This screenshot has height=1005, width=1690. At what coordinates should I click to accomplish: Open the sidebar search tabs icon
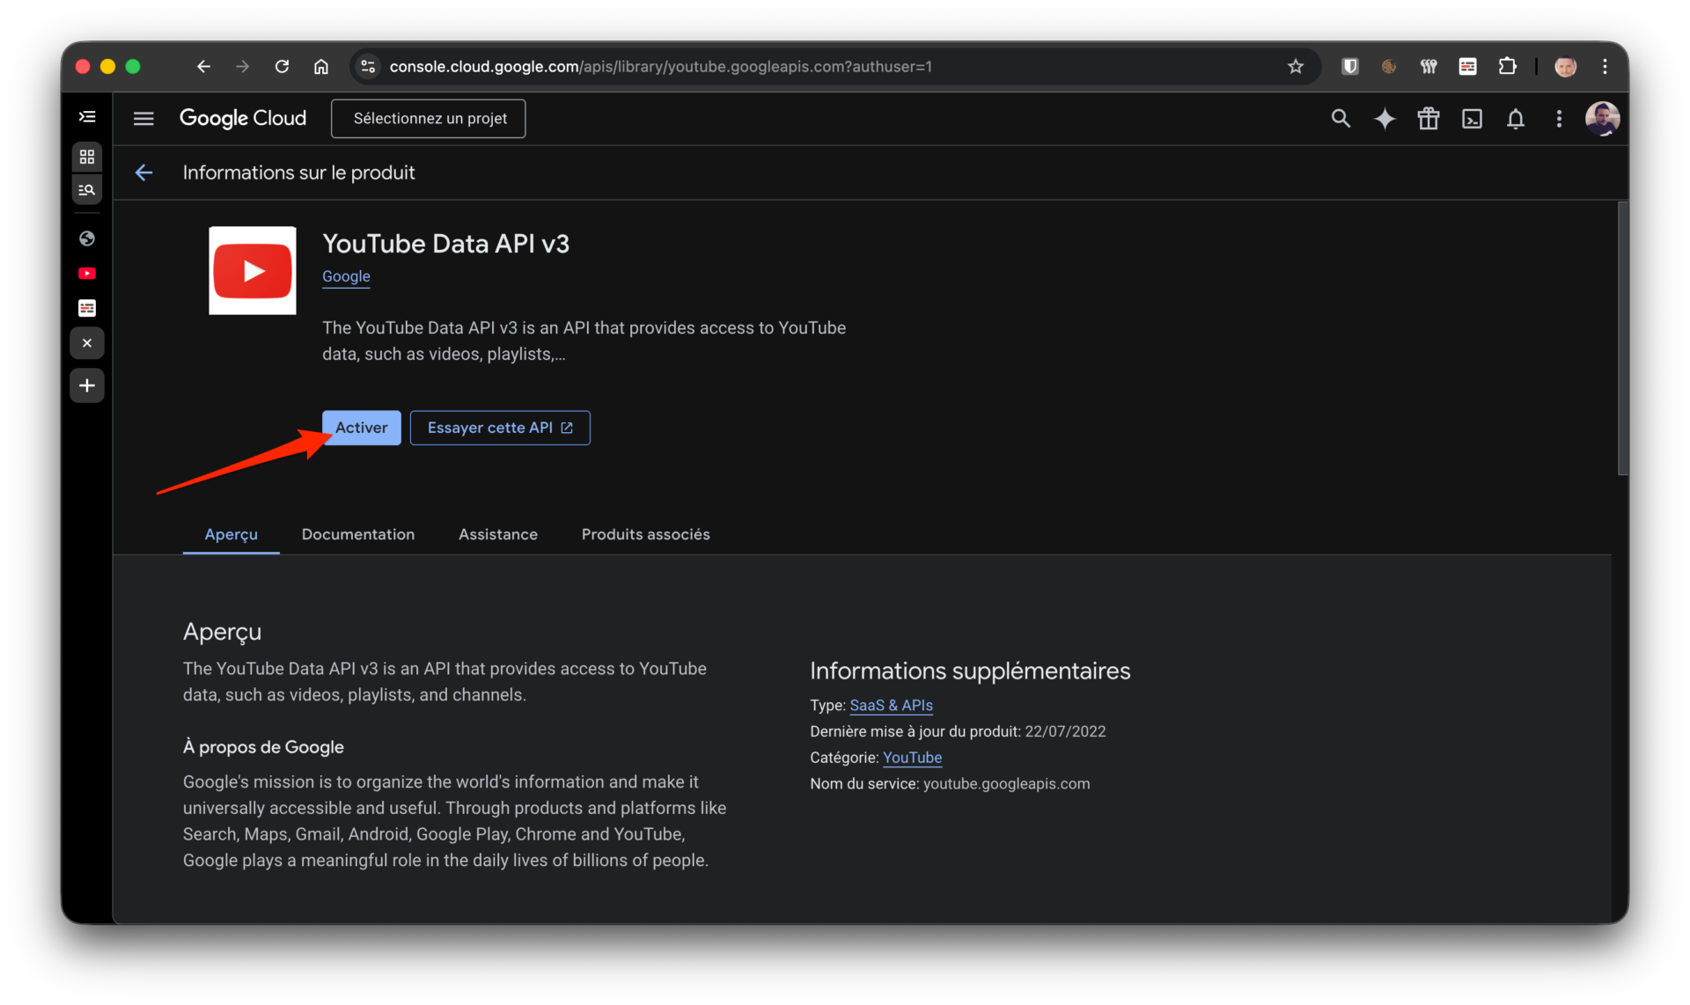pos(87,189)
